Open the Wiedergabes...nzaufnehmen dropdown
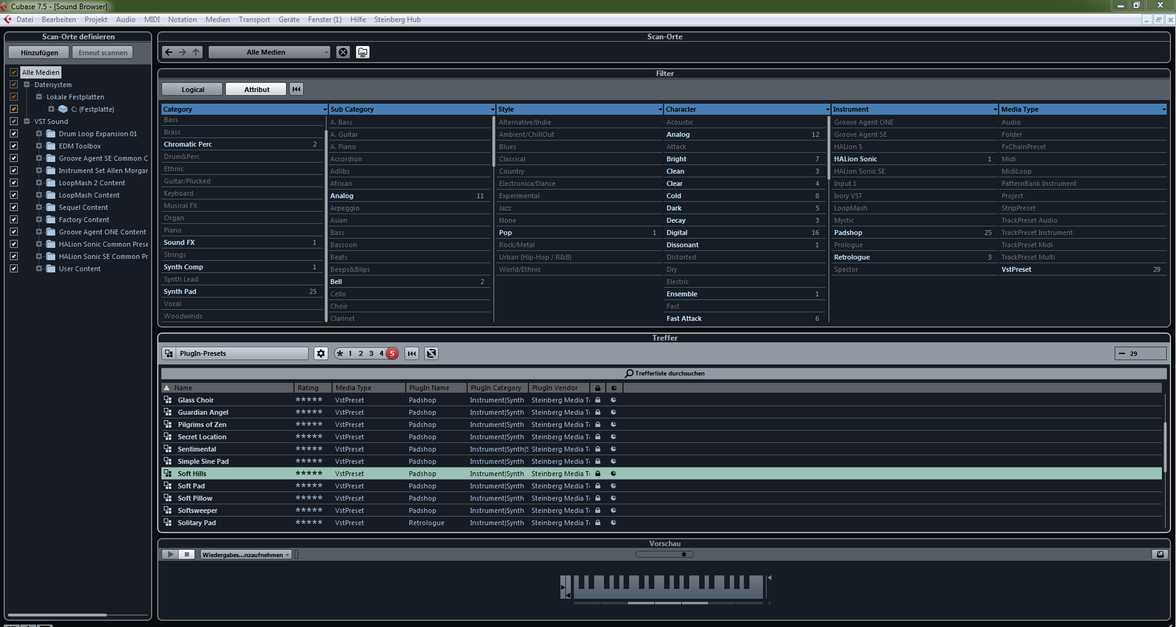Viewport: 1176px width, 627px height. pyautogui.click(x=246, y=555)
